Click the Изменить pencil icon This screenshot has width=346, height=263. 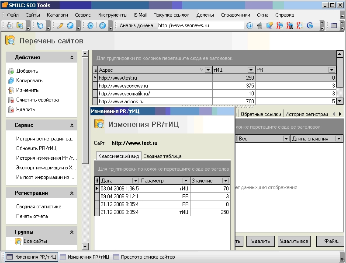tap(11, 90)
